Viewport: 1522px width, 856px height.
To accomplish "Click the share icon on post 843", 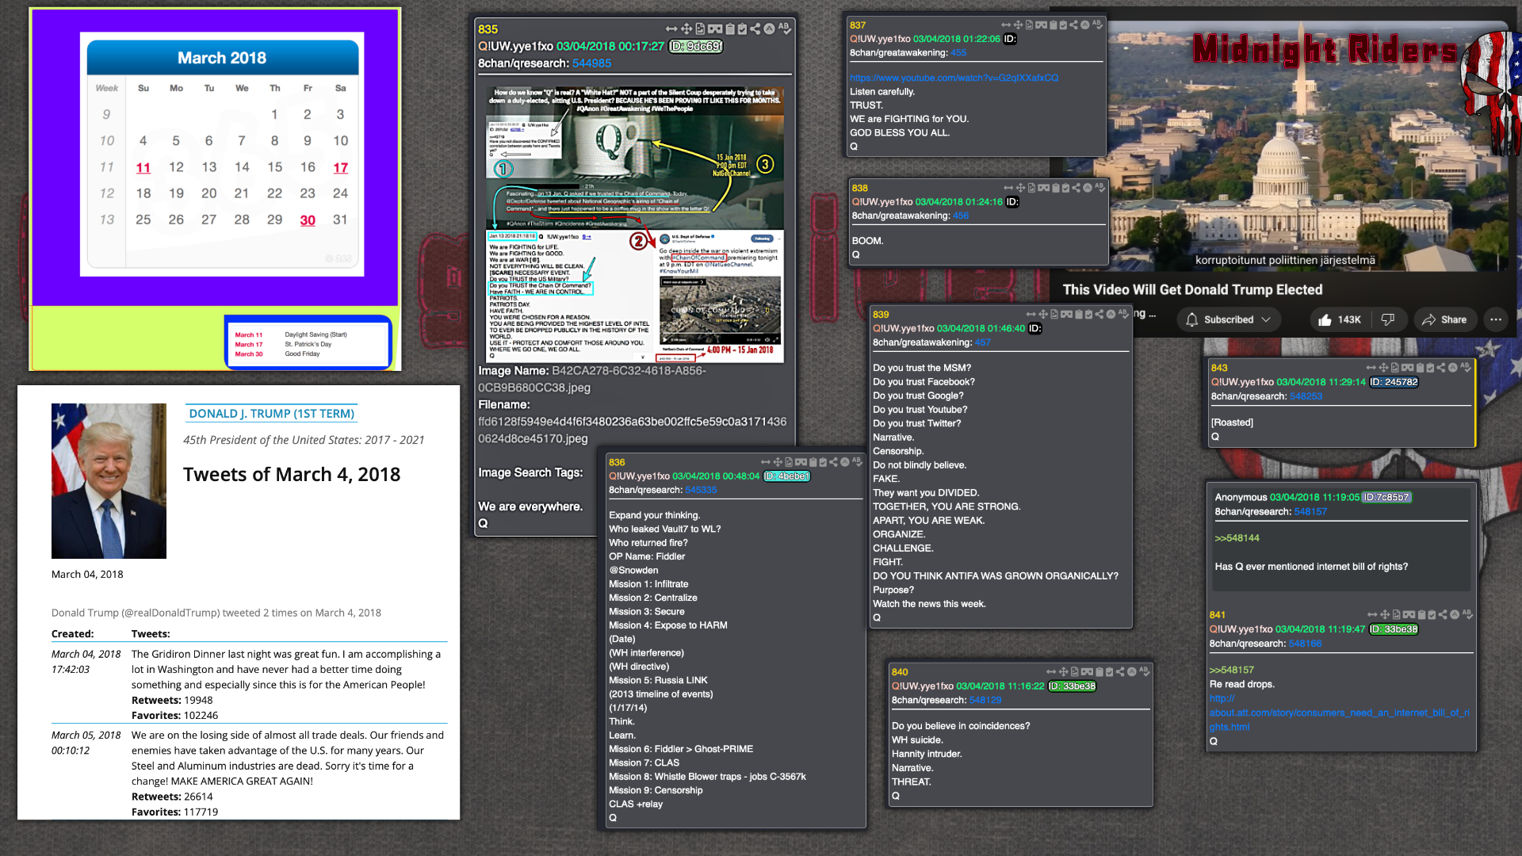I will pyautogui.click(x=1441, y=368).
